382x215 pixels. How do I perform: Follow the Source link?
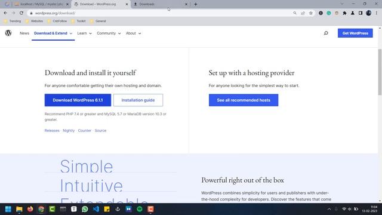point(100,131)
